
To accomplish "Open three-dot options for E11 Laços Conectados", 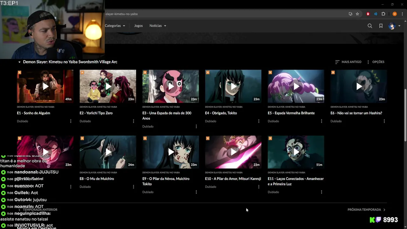I will (321, 192).
